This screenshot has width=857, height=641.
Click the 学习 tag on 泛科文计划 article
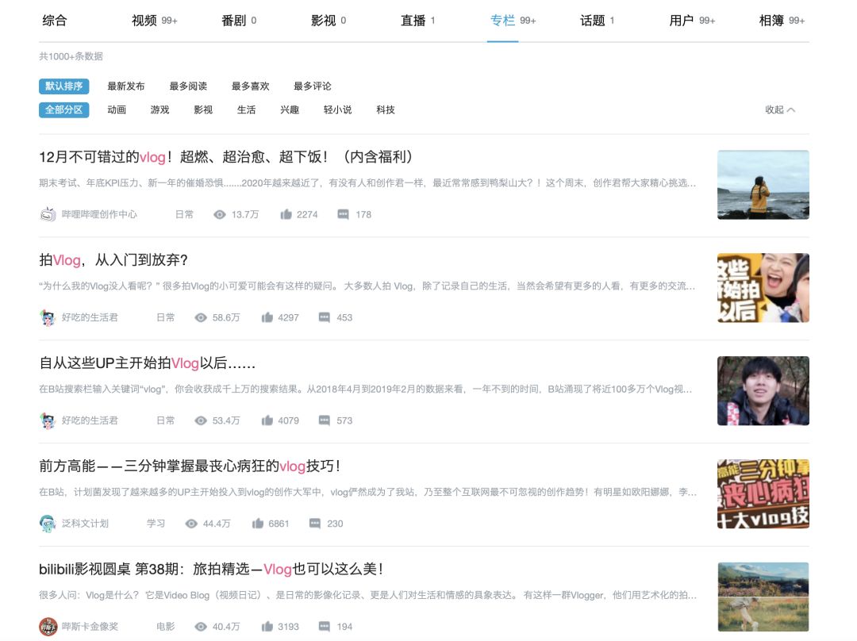pos(156,524)
